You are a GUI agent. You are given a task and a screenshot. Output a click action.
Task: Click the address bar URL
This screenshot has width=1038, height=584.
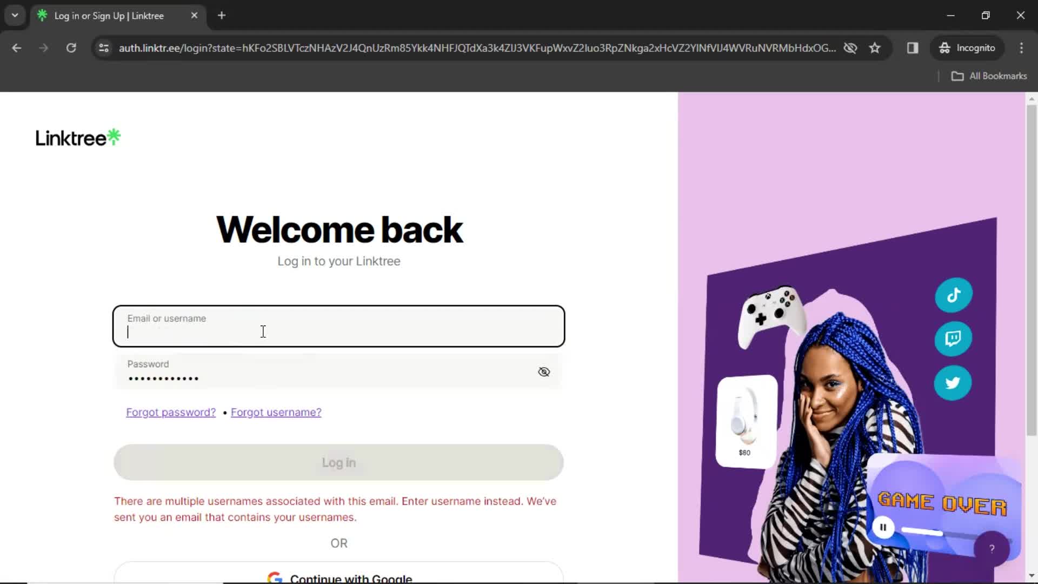(477, 48)
